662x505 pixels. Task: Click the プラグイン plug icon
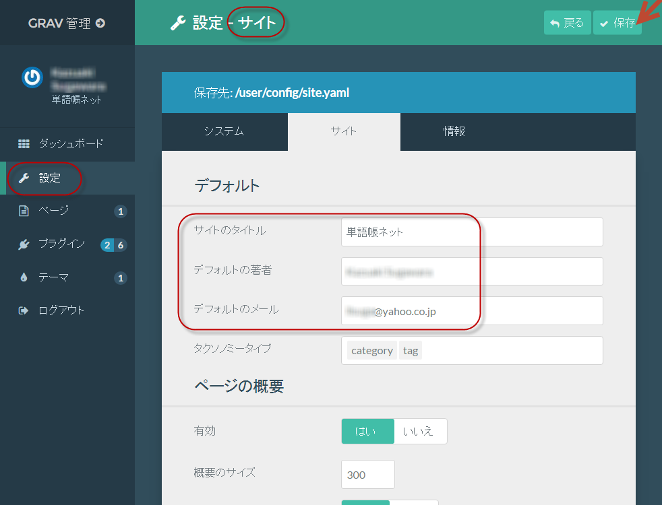click(x=24, y=244)
